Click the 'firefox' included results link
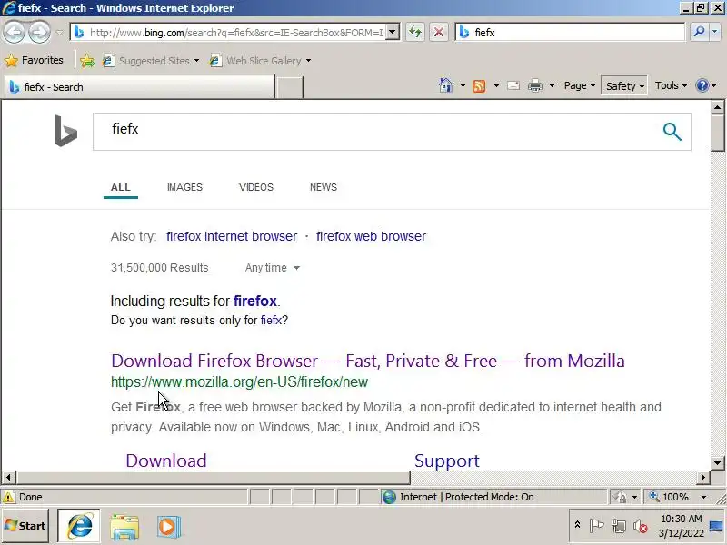Screen dimensions: 727x545 point(255,302)
